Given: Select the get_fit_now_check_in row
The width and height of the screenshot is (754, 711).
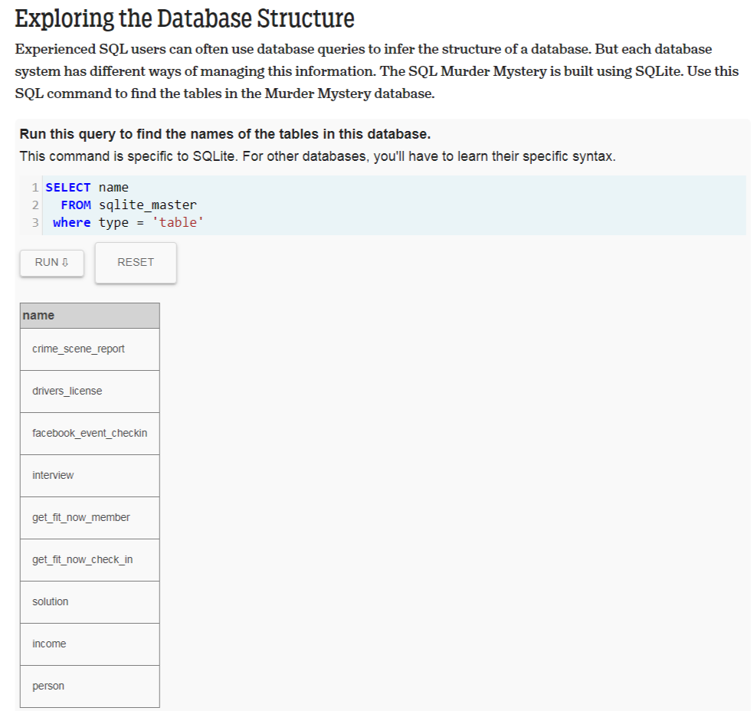Looking at the screenshot, I should [x=90, y=560].
